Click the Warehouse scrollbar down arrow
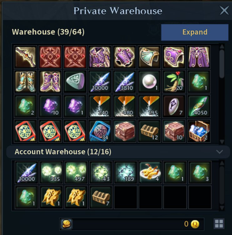Screen dimensions: 232x235 [222, 142]
